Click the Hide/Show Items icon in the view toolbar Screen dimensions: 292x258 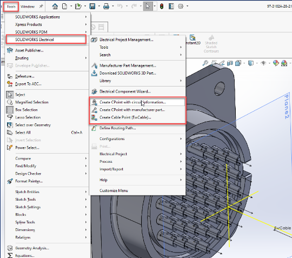tap(263, 63)
